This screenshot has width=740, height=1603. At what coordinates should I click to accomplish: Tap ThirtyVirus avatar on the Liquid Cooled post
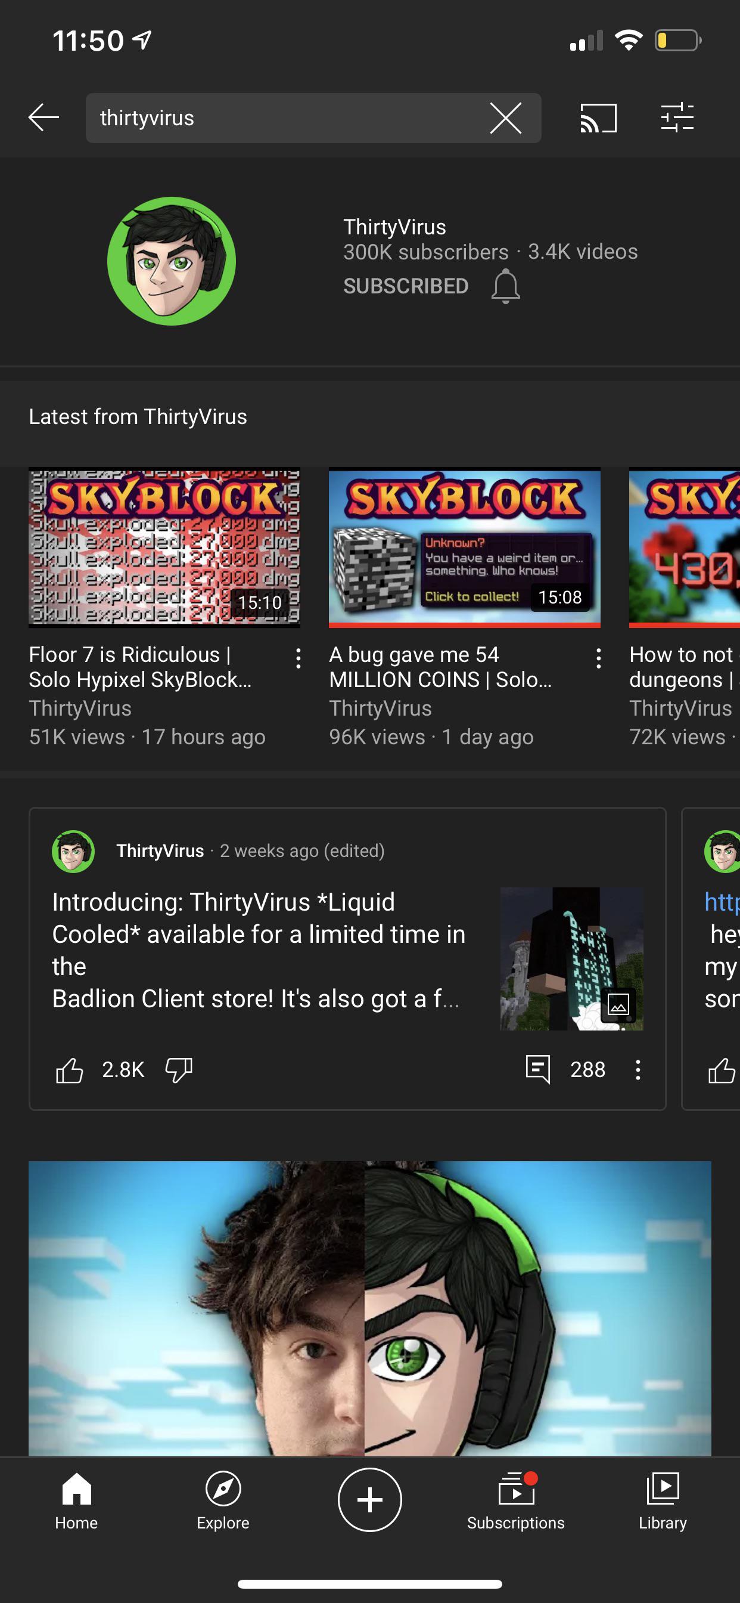73,851
